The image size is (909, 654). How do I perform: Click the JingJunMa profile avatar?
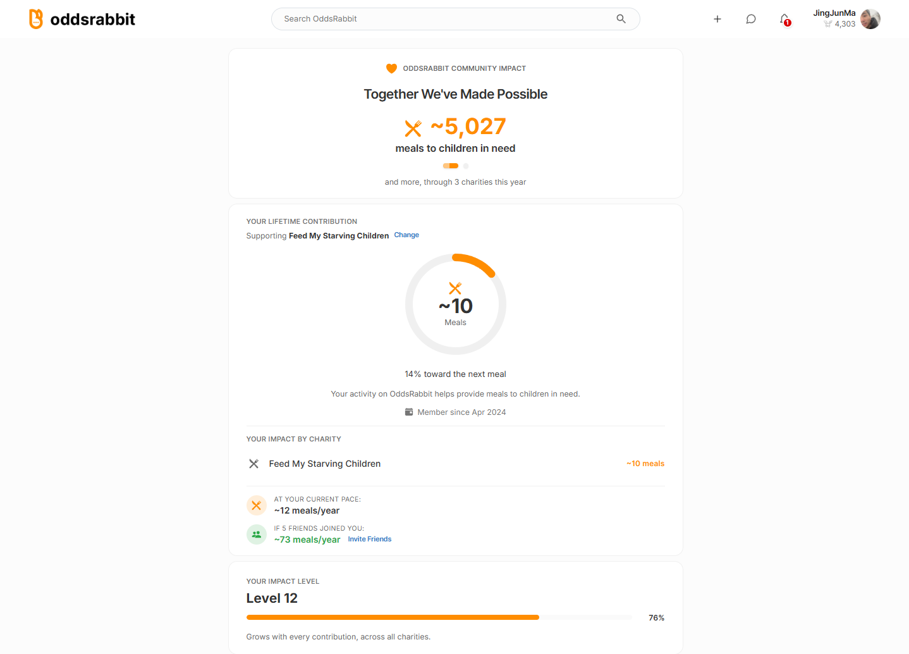[x=870, y=19]
